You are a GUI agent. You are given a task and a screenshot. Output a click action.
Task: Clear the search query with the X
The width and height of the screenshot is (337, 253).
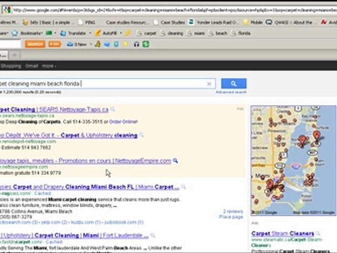coord(209,84)
